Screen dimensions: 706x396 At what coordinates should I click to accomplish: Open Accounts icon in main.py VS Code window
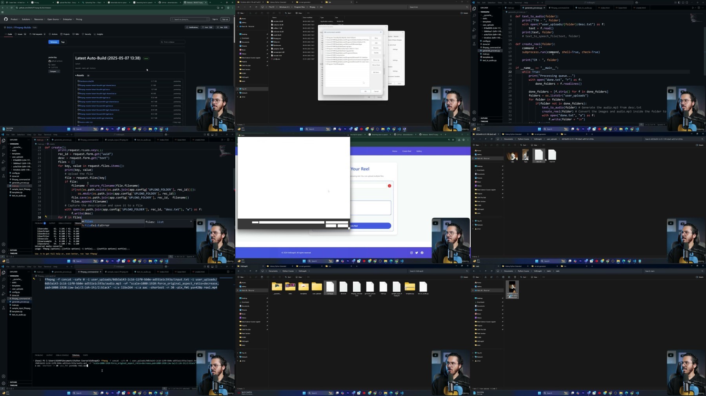[x=4, y=244]
